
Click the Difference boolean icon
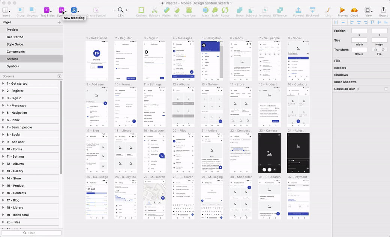tap(280, 10)
